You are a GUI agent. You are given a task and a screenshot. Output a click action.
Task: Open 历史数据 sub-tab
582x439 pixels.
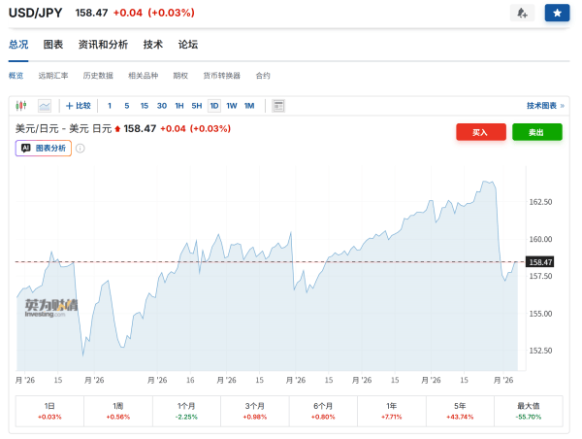tap(98, 76)
